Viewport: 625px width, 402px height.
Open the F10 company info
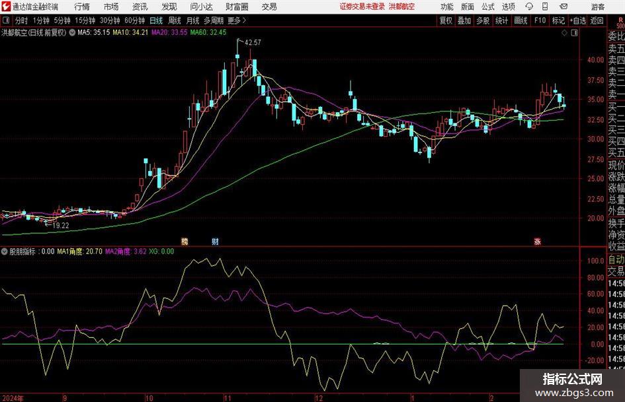[x=540, y=20]
